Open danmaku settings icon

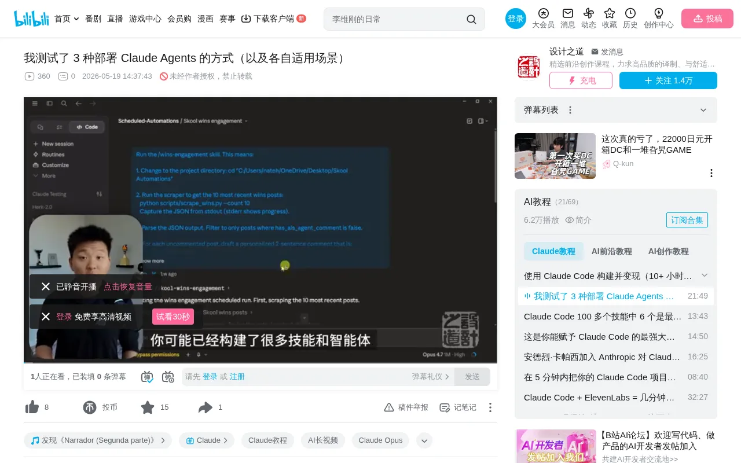tap(168, 377)
